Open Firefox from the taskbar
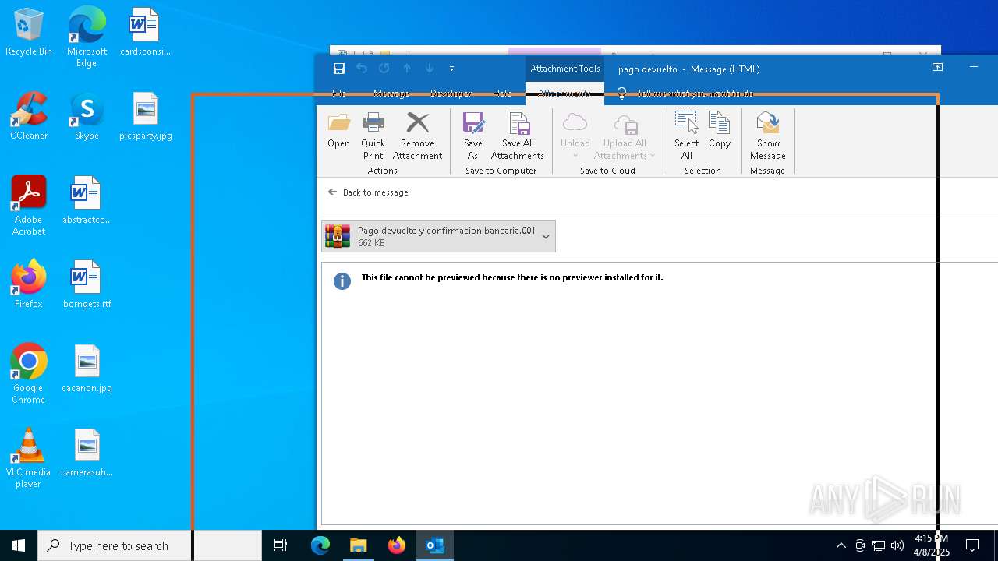Image resolution: width=998 pixels, height=561 pixels. click(397, 545)
